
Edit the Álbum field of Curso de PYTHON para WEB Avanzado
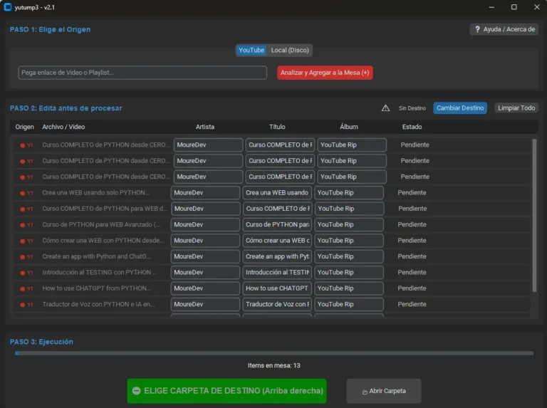click(350, 225)
